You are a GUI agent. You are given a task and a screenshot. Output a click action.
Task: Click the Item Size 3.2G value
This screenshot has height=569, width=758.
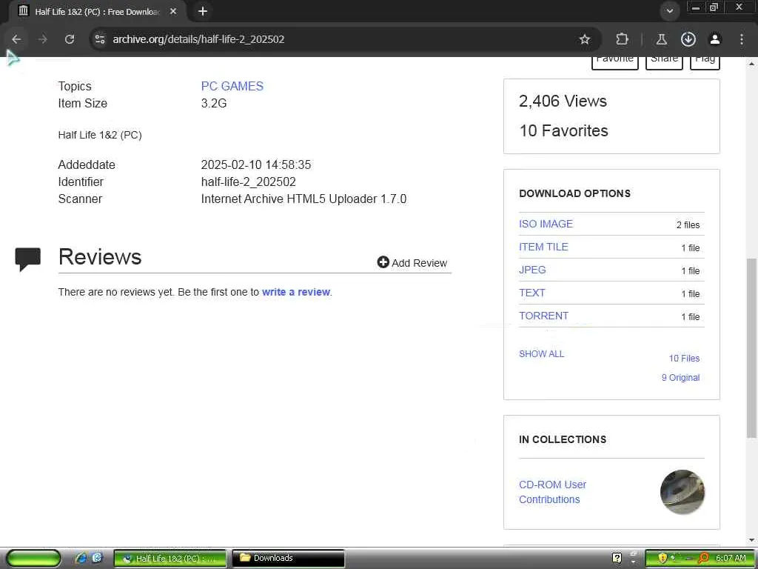pyautogui.click(x=214, y=103)
